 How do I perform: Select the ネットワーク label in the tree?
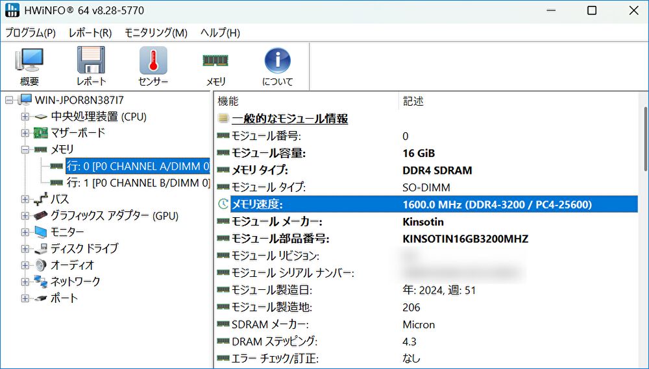point(75,281)
